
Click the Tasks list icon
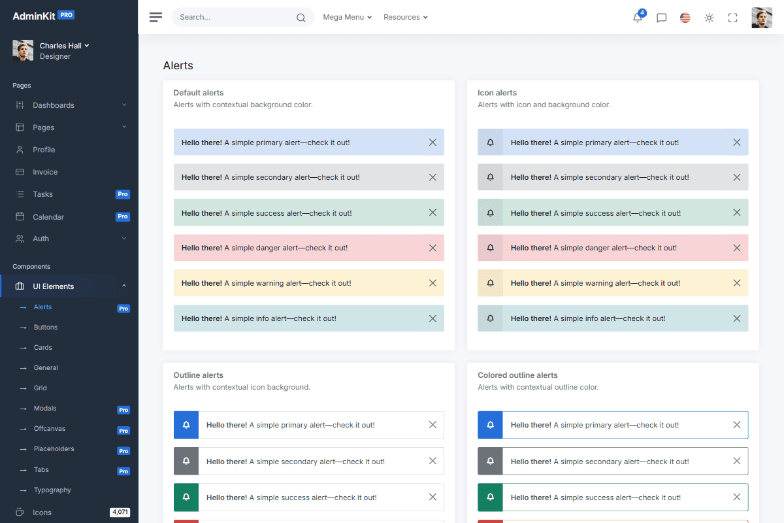pyautogui.click(x=20, y=194)
